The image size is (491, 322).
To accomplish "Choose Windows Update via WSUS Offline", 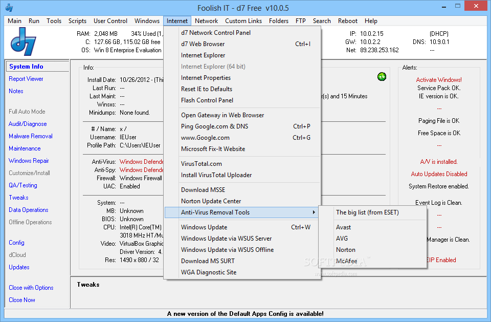I will point(242,250).
